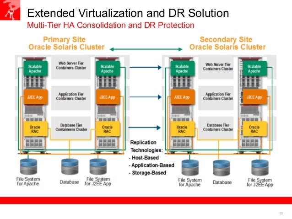The height and width of the screenshot is (219, 292).
Task: Click the 'Secondary Site Oracle Solaris Cluster' heading
Action: tap(227, 43)
